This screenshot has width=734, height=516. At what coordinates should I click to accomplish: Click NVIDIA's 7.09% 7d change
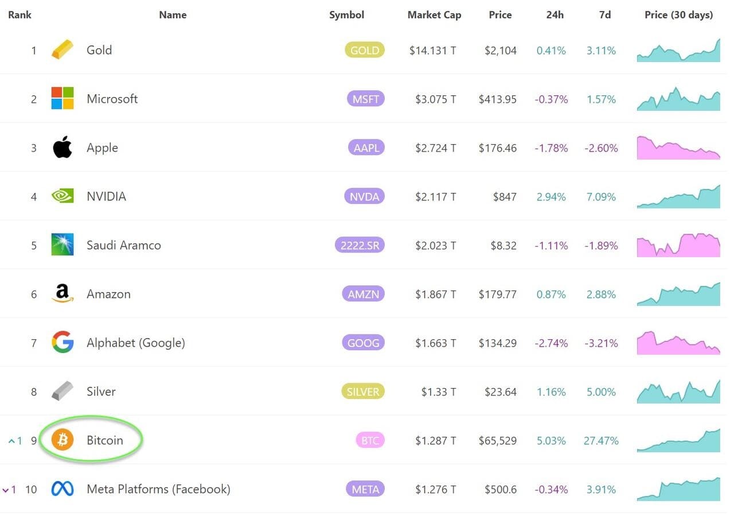601,197
